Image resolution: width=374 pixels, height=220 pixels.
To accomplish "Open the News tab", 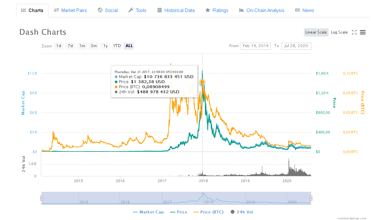I will point(305,10).
